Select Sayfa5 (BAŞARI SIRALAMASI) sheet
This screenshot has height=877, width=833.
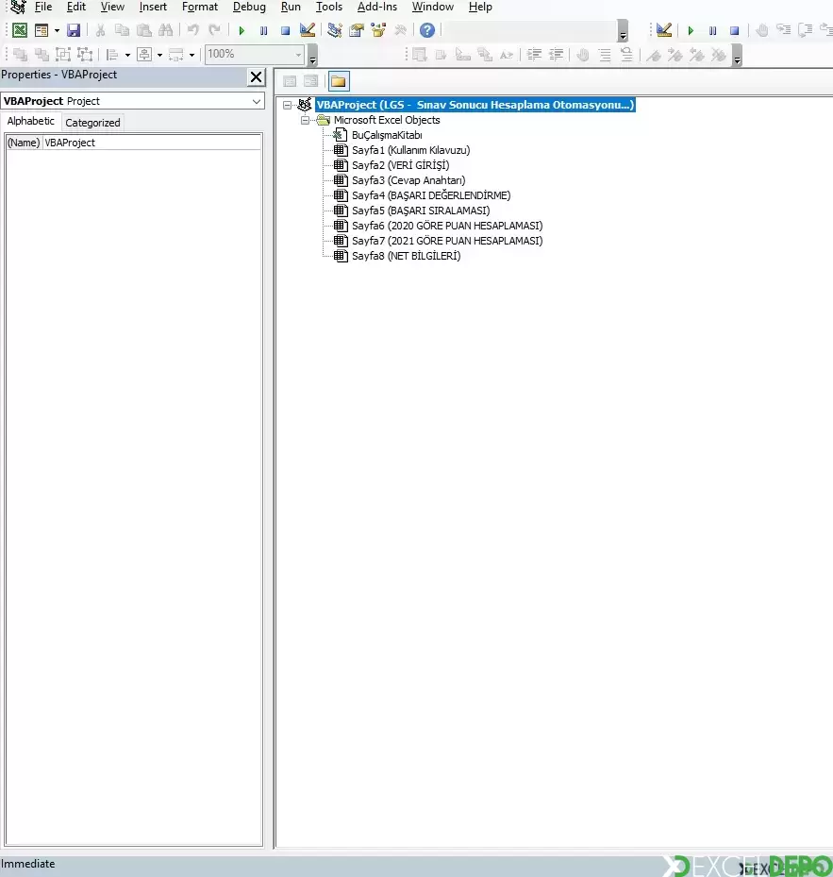click(x=421, y=211)
